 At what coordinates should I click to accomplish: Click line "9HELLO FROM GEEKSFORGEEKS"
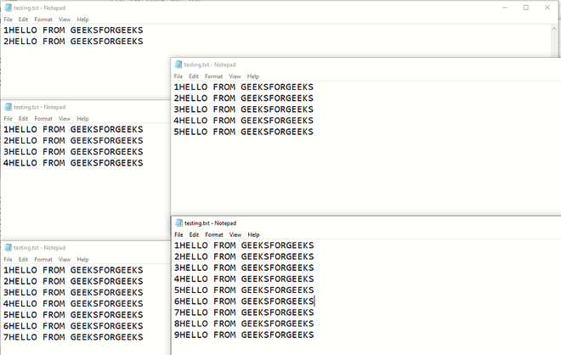pos(244,335)
